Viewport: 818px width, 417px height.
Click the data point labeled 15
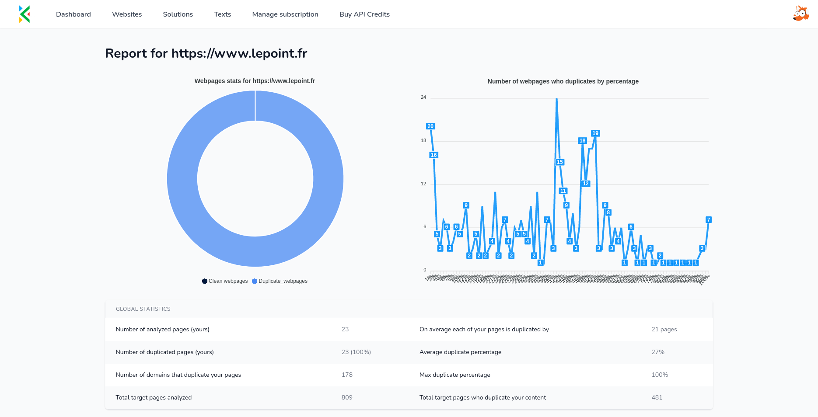(560, 162)
